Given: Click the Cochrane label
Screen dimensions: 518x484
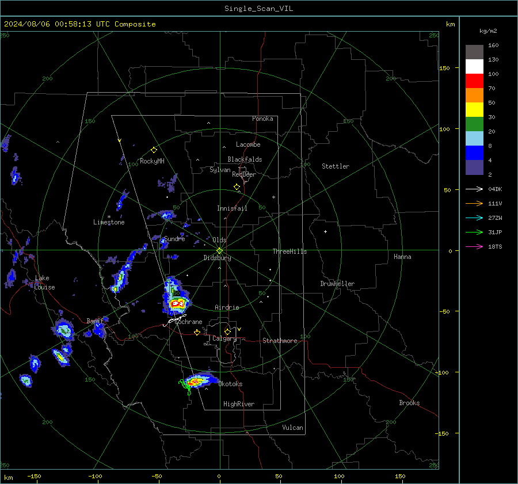Looking at the screenshot, I should 188,322.
